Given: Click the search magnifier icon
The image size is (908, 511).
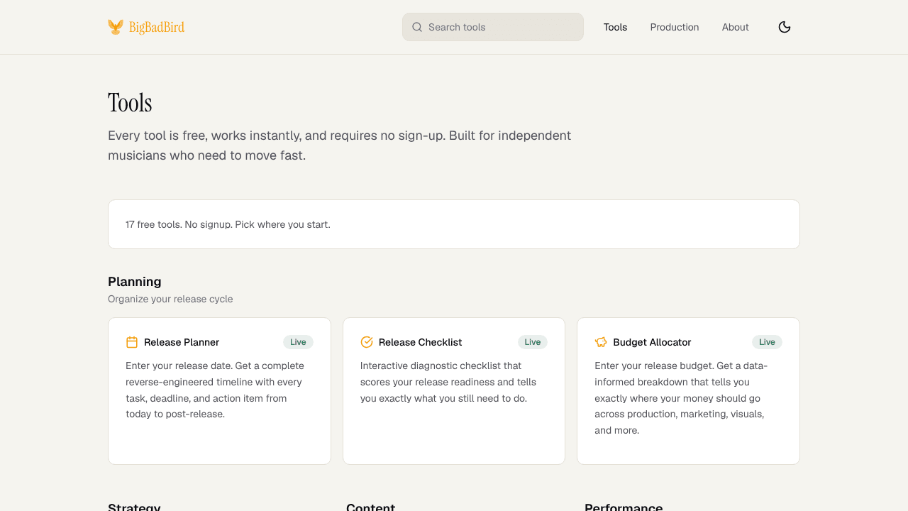Looking at the screenshot, I should (417, 27).
